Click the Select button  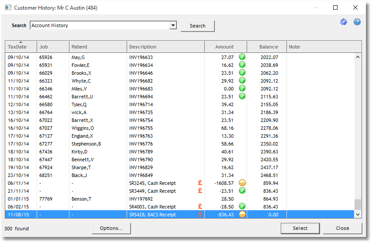[300, 228]
